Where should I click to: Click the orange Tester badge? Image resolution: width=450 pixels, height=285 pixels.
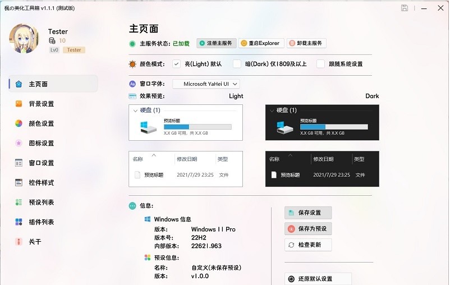[x=74, y=50]
